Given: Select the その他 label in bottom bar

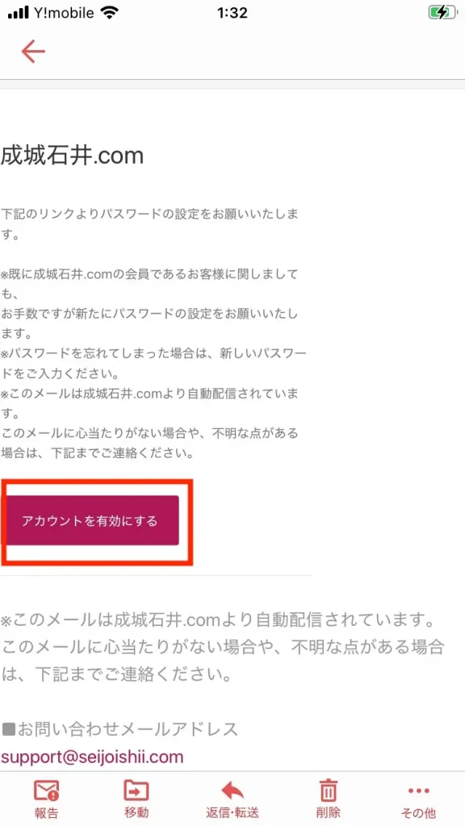Looking at the screenshot, I should tap(419, 813).
